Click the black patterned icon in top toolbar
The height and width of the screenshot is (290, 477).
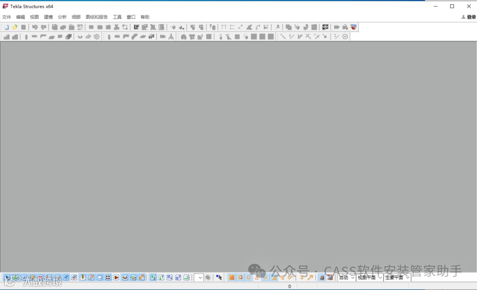325,27
